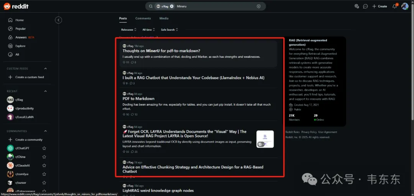This screenshot has width=414, height=196.
Task: Switch to the Posts tab
Action: tap(123, 18)
